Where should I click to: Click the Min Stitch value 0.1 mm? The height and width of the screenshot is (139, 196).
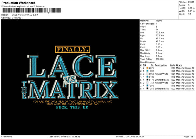pyautogui.click(x=159, y=53)
